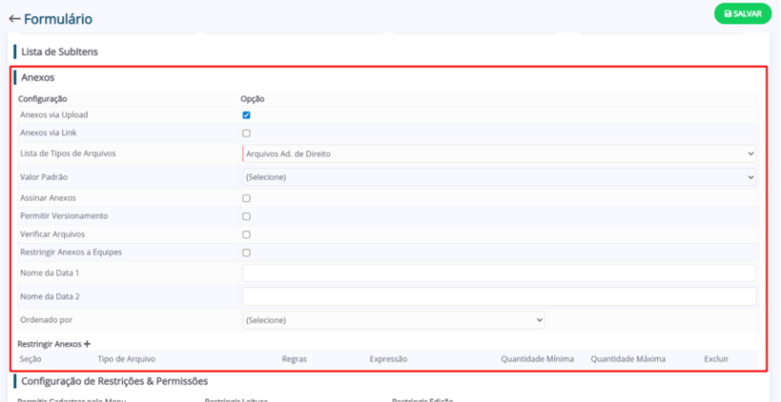Click the Formulário page title
The image size is (781, 402).
[58, 19]
